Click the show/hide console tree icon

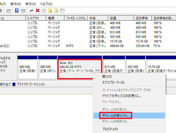pos(9,11)
